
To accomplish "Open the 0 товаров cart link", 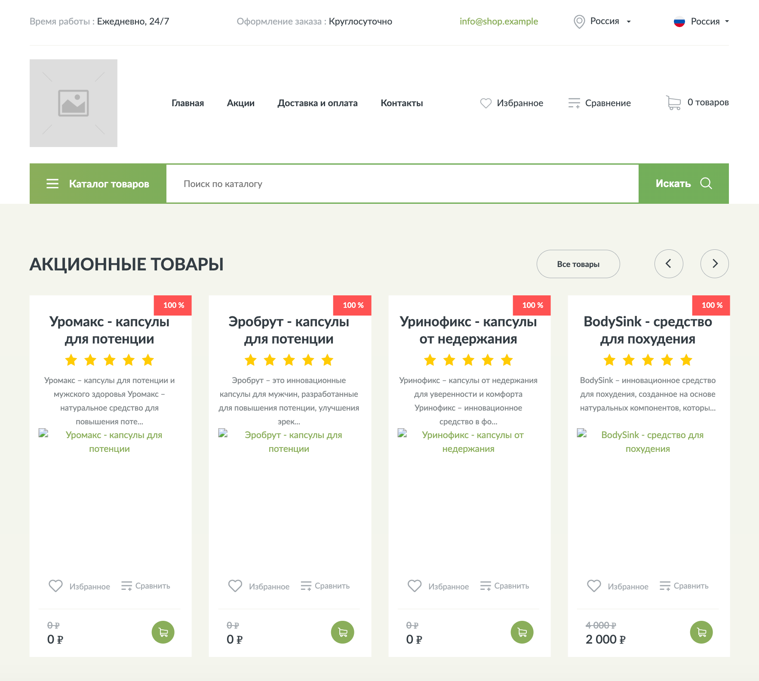I will 698,103.
